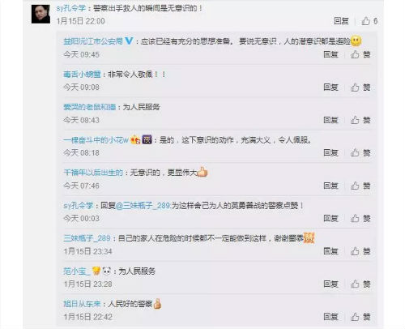Image resolution: width=405 pixels, height=329 pixels.
Task: Open 旭日从东来 username link
Action: click(82, 304)
